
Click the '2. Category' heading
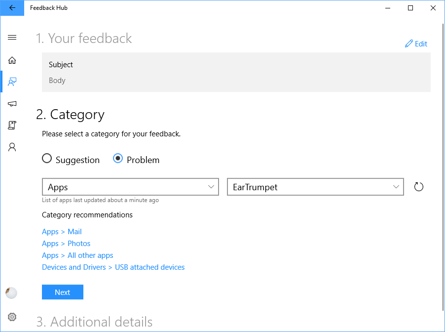click(71, 115)
